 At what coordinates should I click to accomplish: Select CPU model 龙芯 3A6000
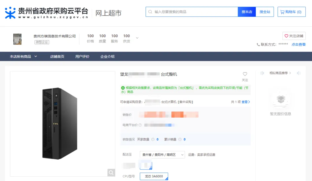(x=154, y=176)
